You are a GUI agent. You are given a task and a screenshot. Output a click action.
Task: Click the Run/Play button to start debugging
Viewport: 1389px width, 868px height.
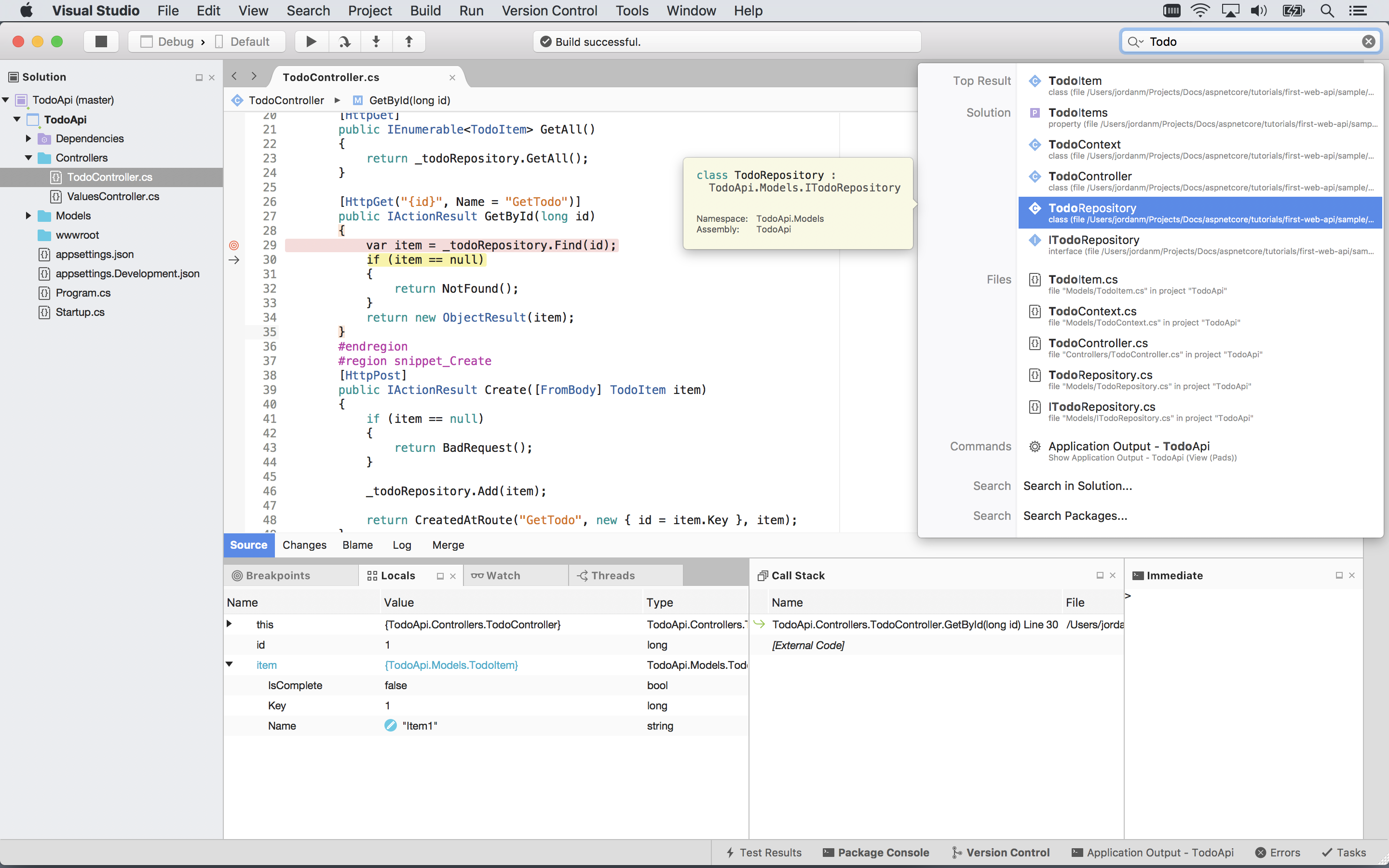point(311,41)
